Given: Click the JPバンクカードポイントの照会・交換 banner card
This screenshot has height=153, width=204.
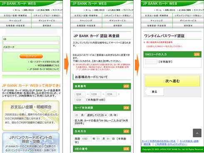Looking at the screenshot, I should pos(31,143).
